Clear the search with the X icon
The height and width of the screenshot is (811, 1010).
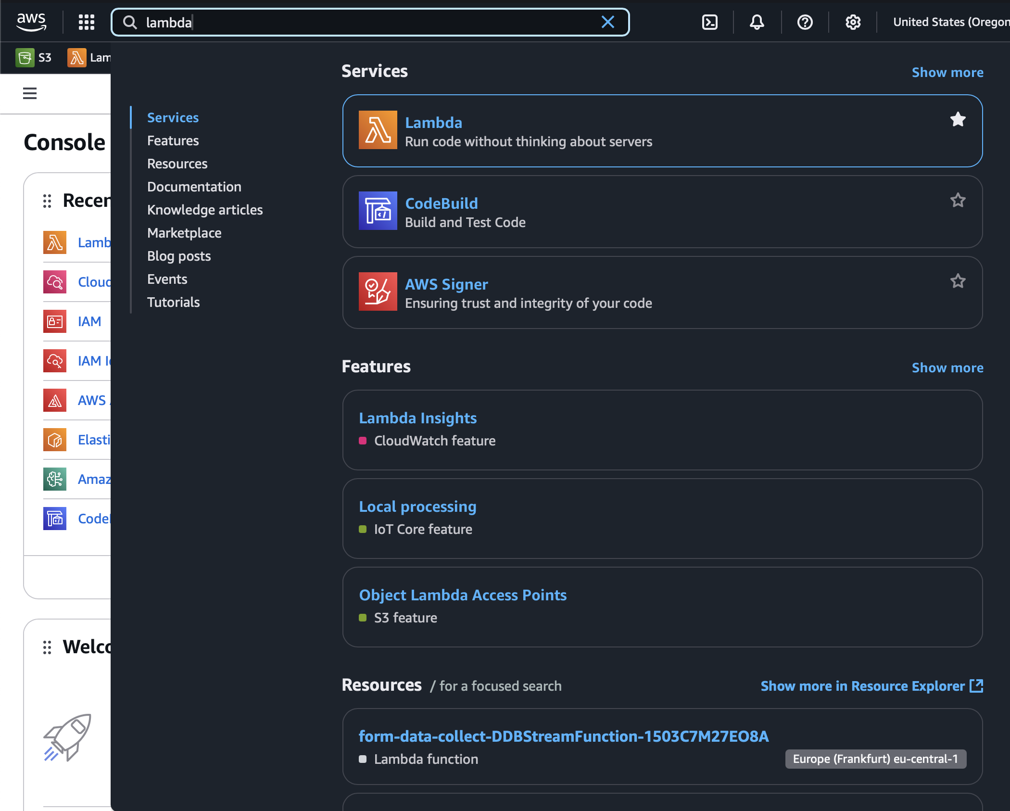point(608,22)
